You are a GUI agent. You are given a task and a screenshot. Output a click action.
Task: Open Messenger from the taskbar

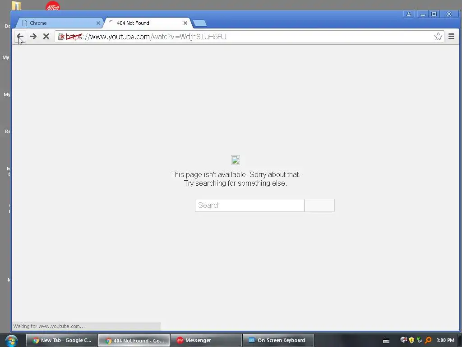206,340
